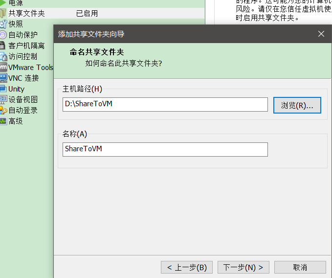
Task: Go back with 上一步(B) button
Action: click(x=187, y=267)
